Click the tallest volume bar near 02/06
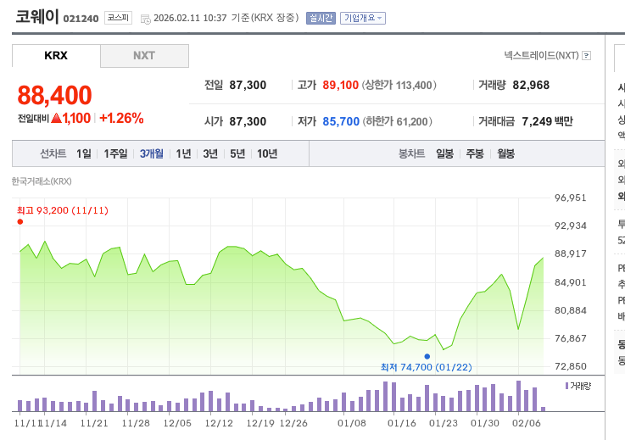The height and width of the screenshot is (440, 625). (519, 396)
